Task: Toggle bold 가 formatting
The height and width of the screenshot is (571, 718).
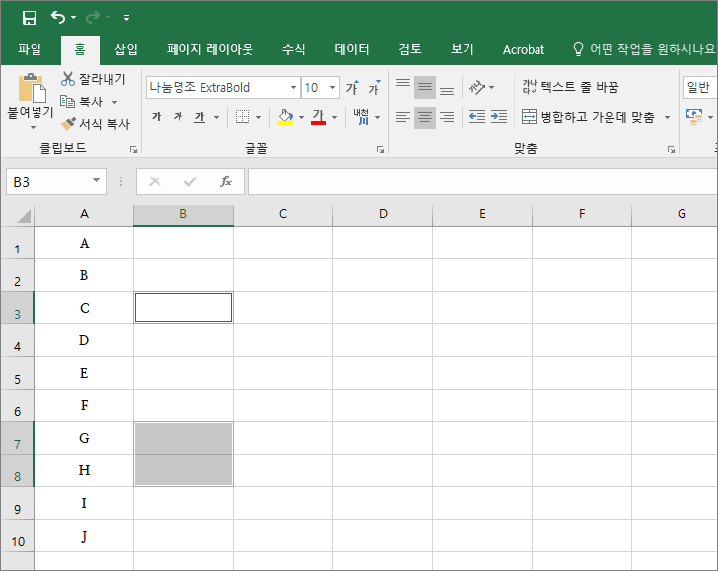Action: [x=157, y=117]
